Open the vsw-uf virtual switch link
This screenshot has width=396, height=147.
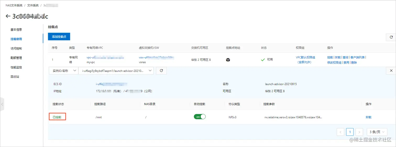point(156,57)
